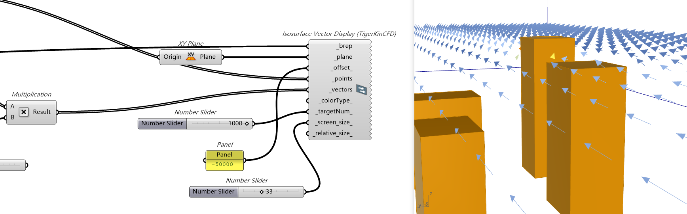
Task: Click the slider track showing 1000
Action: [x=219, y=123]
